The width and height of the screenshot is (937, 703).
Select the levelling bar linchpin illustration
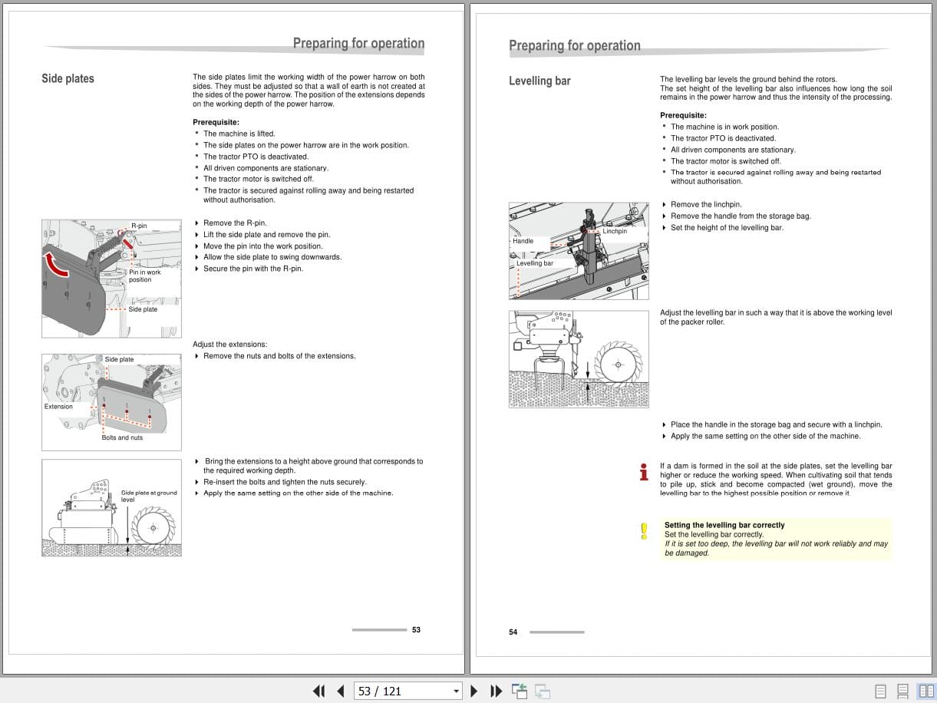point(578,250)
